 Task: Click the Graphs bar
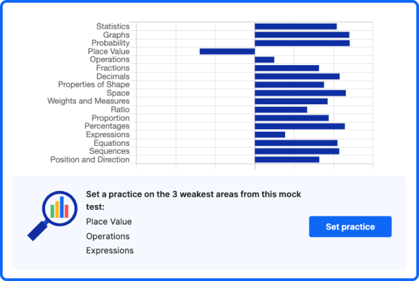click(x=301, y=35)
